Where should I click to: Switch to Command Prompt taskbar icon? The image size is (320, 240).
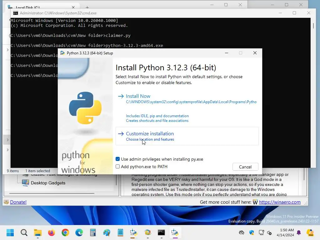(161, 232)
